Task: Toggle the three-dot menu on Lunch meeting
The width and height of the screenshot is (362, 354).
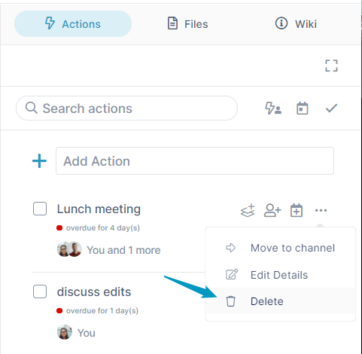Action: click(321, 210)
